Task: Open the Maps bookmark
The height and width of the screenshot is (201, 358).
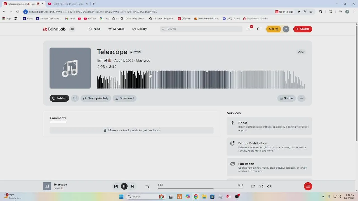Action: [104, 19]
